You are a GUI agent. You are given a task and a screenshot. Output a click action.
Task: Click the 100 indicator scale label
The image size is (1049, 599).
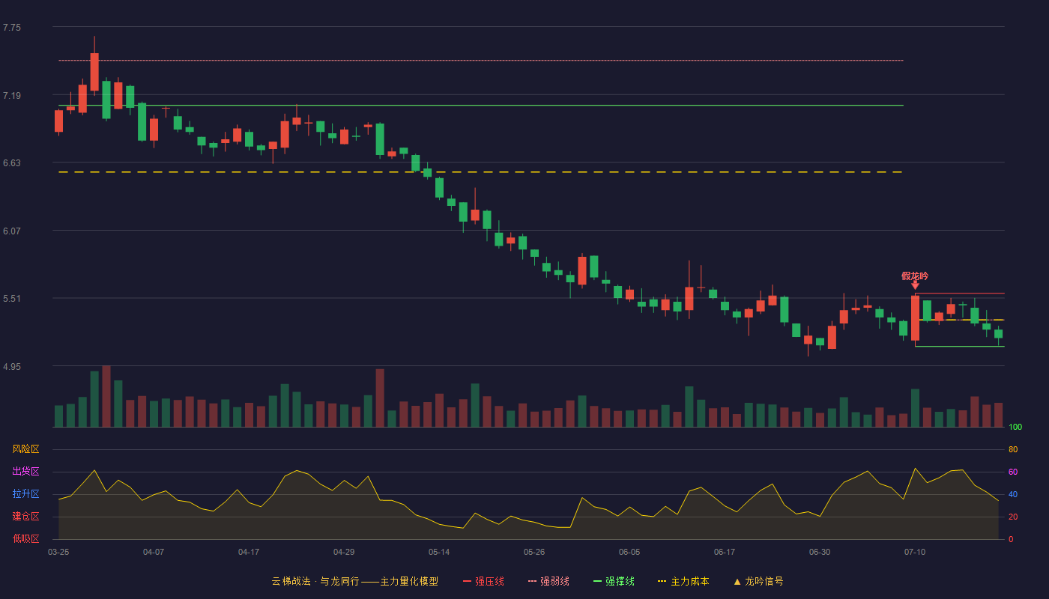[1015, 428]
